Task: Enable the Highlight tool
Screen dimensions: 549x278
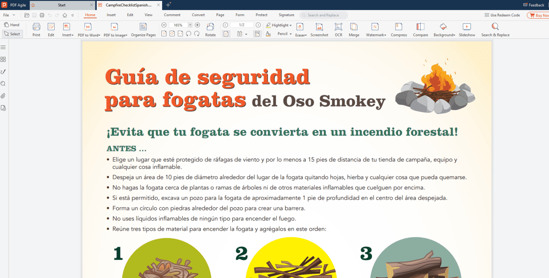Action: click(278, 25)
